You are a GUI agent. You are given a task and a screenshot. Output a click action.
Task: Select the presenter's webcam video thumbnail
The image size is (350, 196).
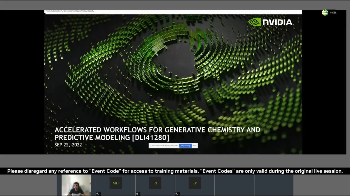point(76,185)
